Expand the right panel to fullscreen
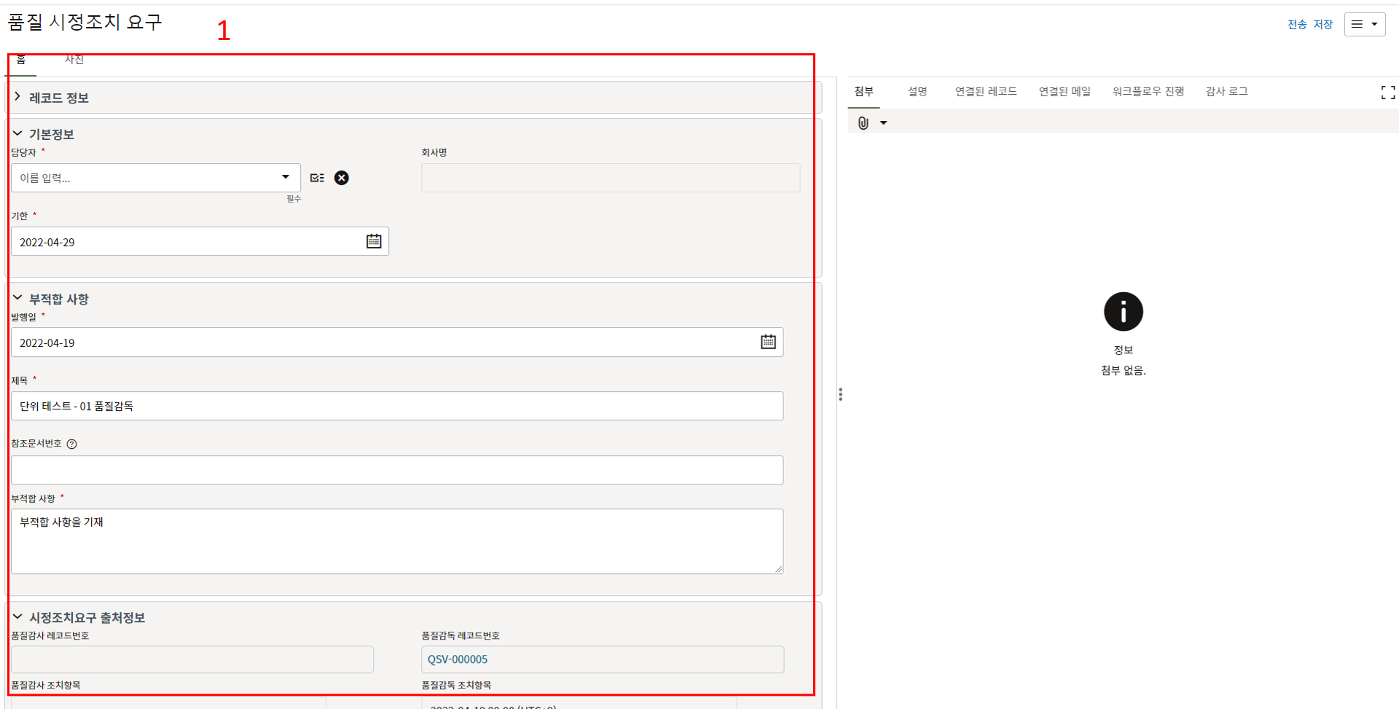The image size is (1399, 714). [x=1387, y=93]
